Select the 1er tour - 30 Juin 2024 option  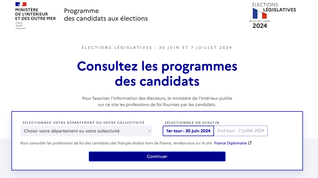188,131
